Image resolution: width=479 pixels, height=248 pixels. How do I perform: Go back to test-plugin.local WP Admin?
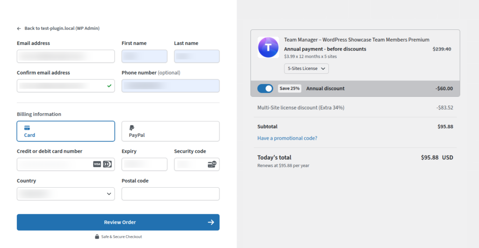pyautogui.click(x=62, y=28)
